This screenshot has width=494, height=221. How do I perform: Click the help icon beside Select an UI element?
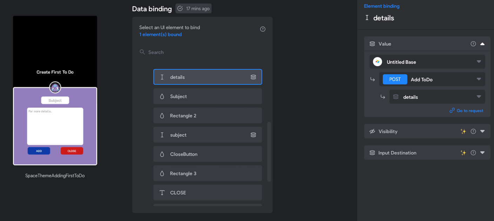click(263, 29)
